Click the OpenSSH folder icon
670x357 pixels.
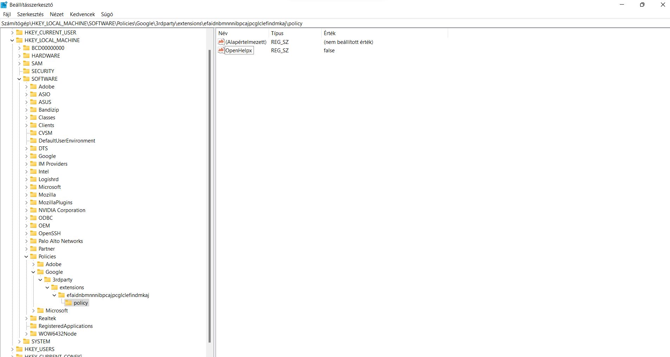tap(33, 233)
